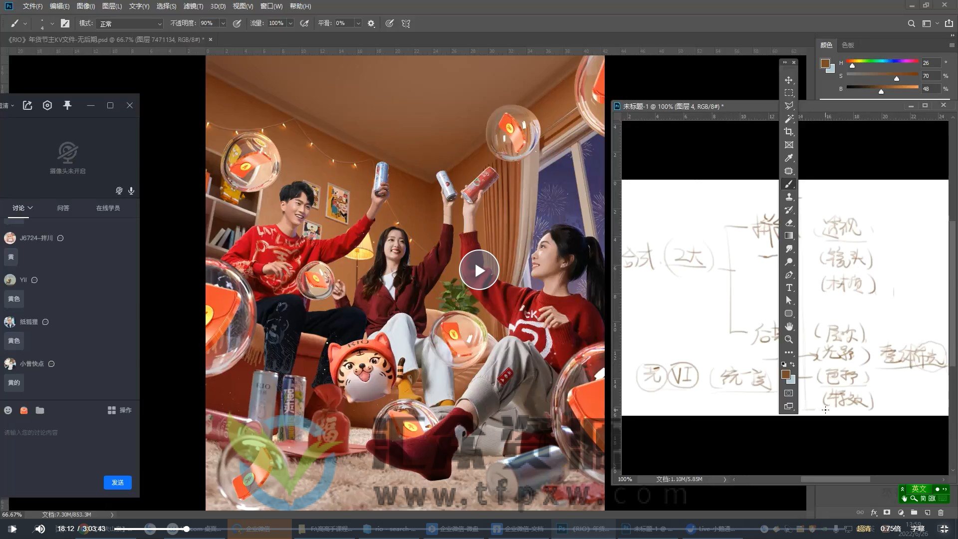Click the center video play button

(x=479, y=270)
